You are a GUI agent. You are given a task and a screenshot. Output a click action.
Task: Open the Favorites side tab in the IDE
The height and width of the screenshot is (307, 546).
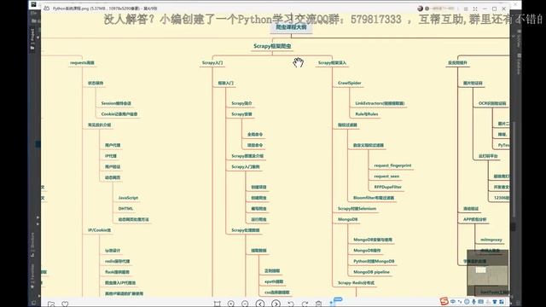(x=32, y=276)
